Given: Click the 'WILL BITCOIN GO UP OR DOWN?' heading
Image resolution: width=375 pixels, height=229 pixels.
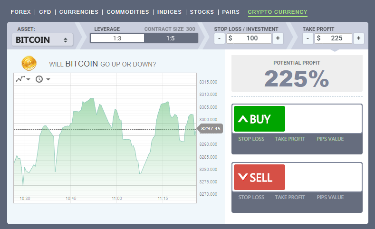Looking at the screenshot, I should pyautogui.click(x=102, y=64).
